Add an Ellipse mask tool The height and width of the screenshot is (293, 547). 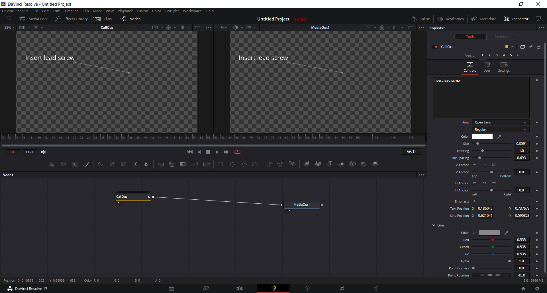pyautogui.click(x=232, y=164)
